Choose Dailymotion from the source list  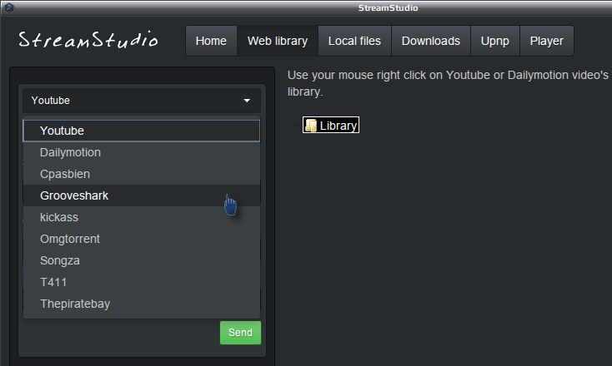point(142,152)
